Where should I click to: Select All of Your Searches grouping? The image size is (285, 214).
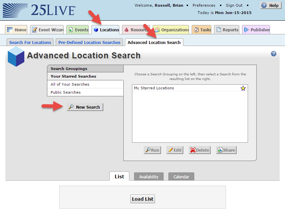click(x=85, y=84)
